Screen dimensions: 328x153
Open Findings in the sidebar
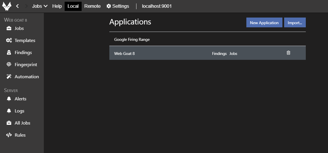click(x=23, y=53)
